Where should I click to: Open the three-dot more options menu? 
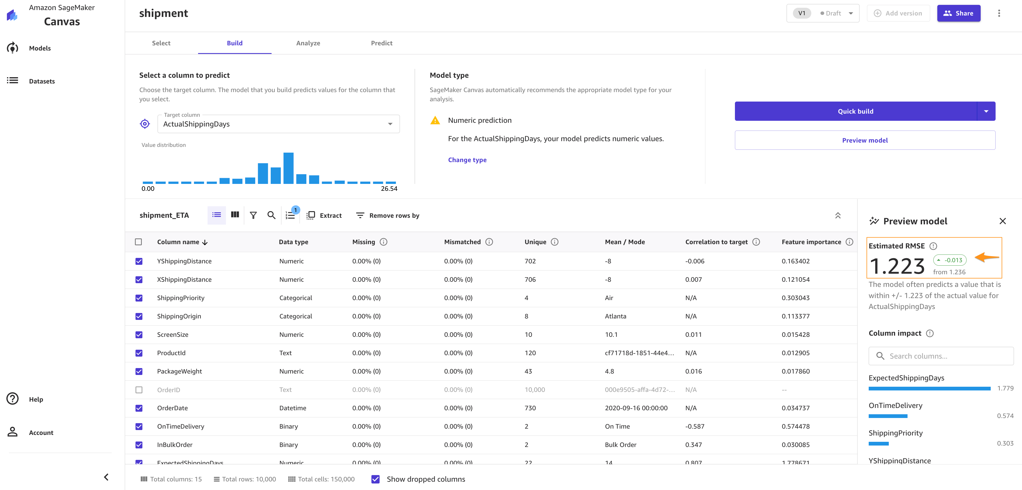pyautogui.click(x=998, y=13)
